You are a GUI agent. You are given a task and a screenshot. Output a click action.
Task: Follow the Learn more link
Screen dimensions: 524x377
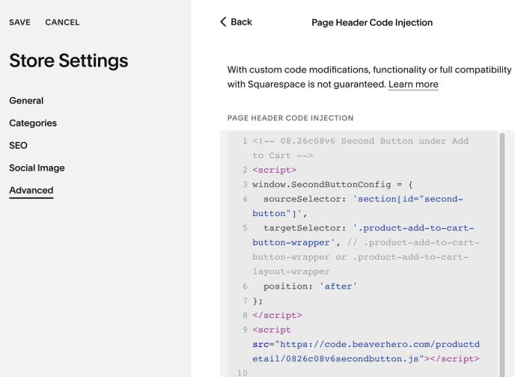coord(413,84)
